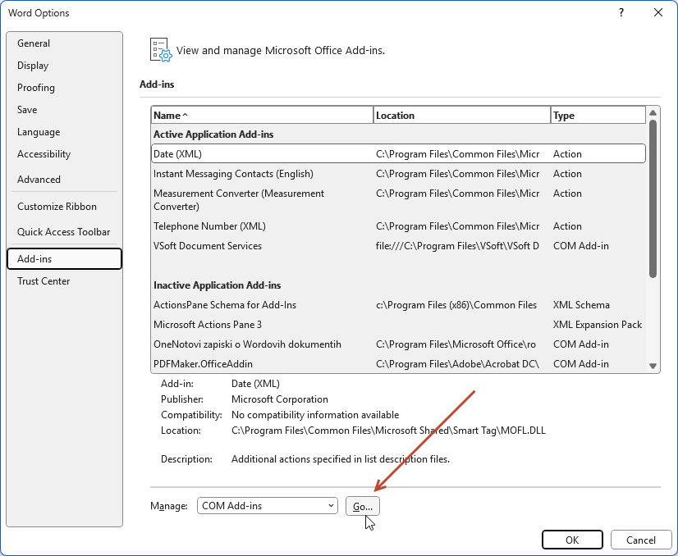
Task: Select Instant Messaging Contacts (English) add-in
Action: 398,174
